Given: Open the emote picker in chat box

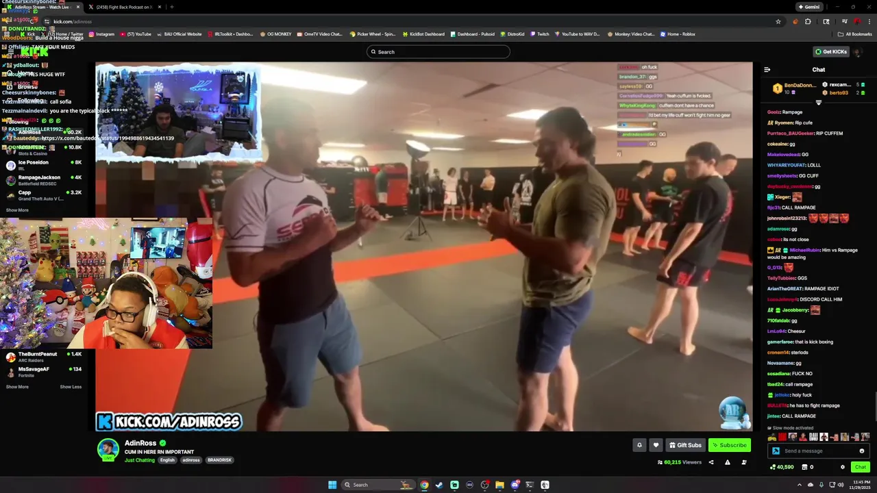Looking at the screenshot, I should (x=861, y=451).
